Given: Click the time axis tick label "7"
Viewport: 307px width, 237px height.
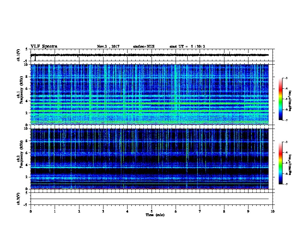Looking at the screenshot, I should (x=200, y=211).
